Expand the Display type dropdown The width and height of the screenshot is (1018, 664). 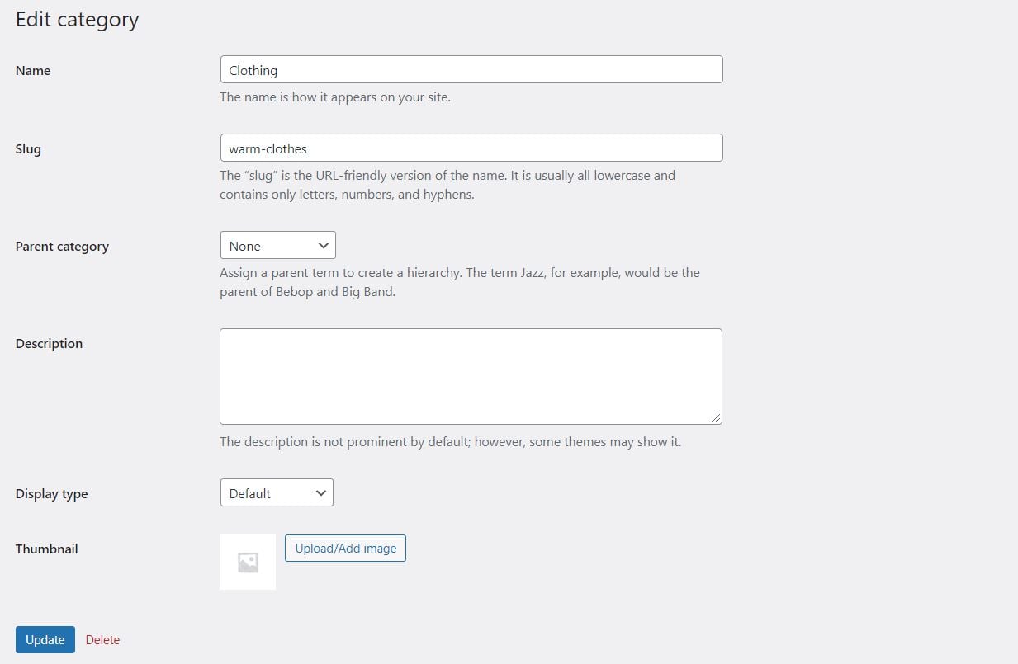point(277,493)
